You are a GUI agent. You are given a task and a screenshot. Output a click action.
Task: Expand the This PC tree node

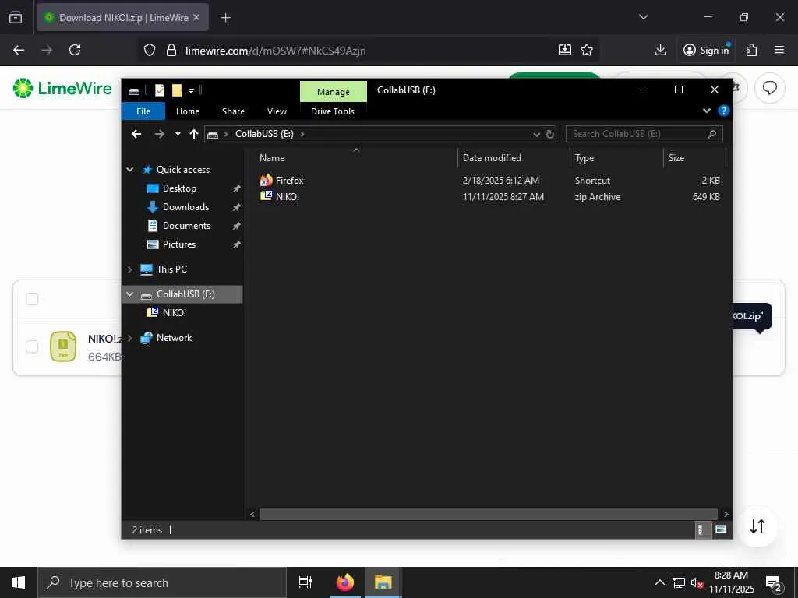click(130, 269)
